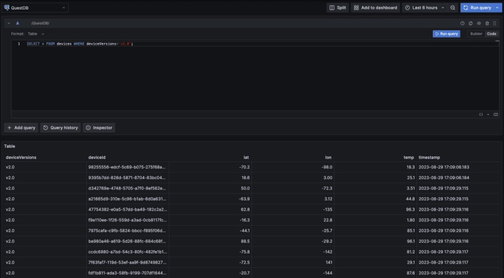
Task: Click lat value 88.5
Action: pos(246,241)
